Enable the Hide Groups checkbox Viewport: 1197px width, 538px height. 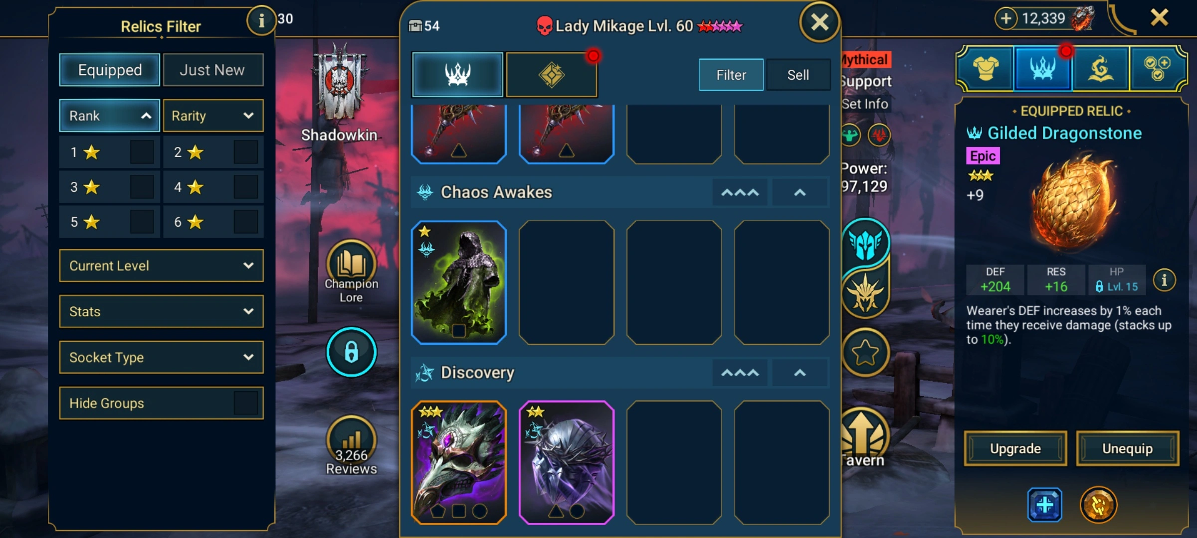(245, 403)
